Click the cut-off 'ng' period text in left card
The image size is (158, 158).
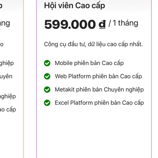(x=5, y=24)
